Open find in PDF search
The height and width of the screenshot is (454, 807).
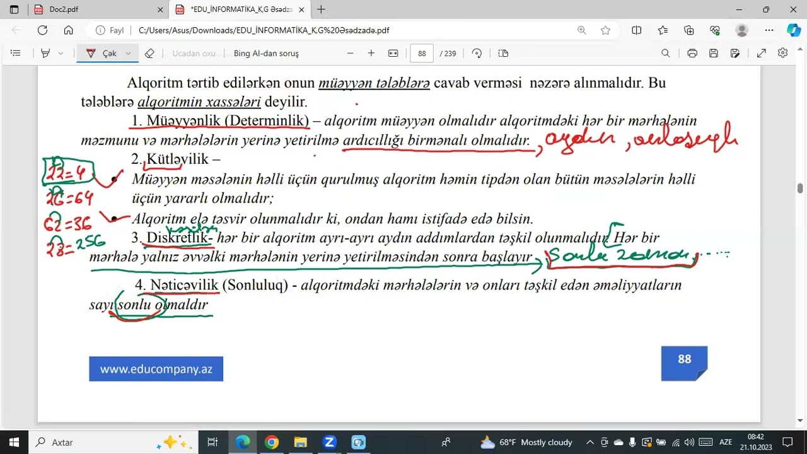665,54
